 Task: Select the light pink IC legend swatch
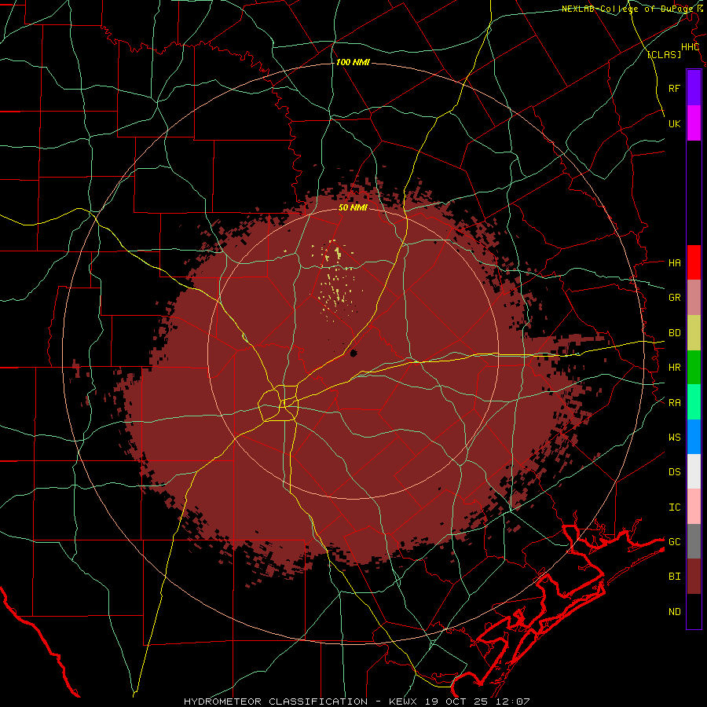(x=694, y=507)
